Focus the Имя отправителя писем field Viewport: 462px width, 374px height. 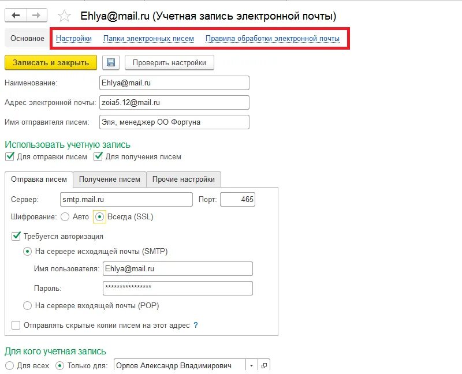point(174,122)
